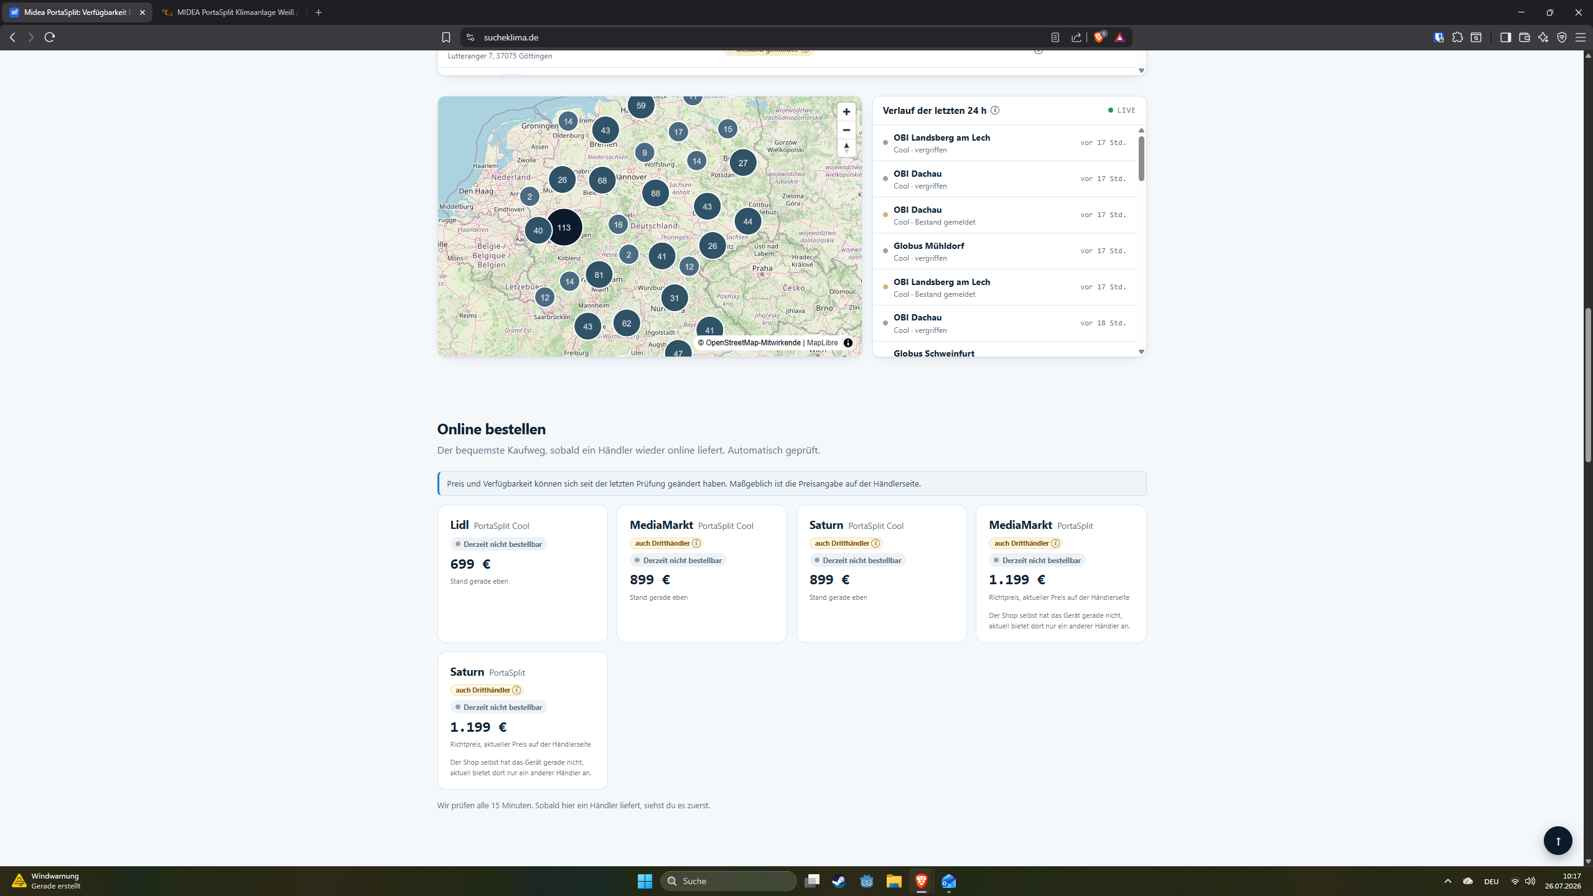Open the Brave Rewards triangle icon
Image resolution: width=1593 pixels, height=896 pixels.
tap(1119, 37)
